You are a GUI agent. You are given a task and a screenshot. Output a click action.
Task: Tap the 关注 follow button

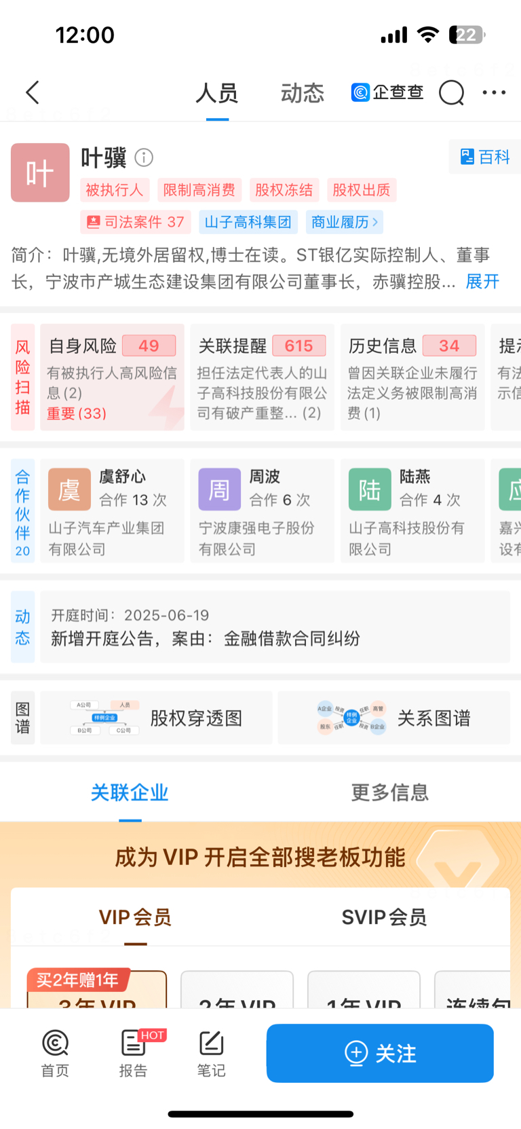(x=380, y=1053)
